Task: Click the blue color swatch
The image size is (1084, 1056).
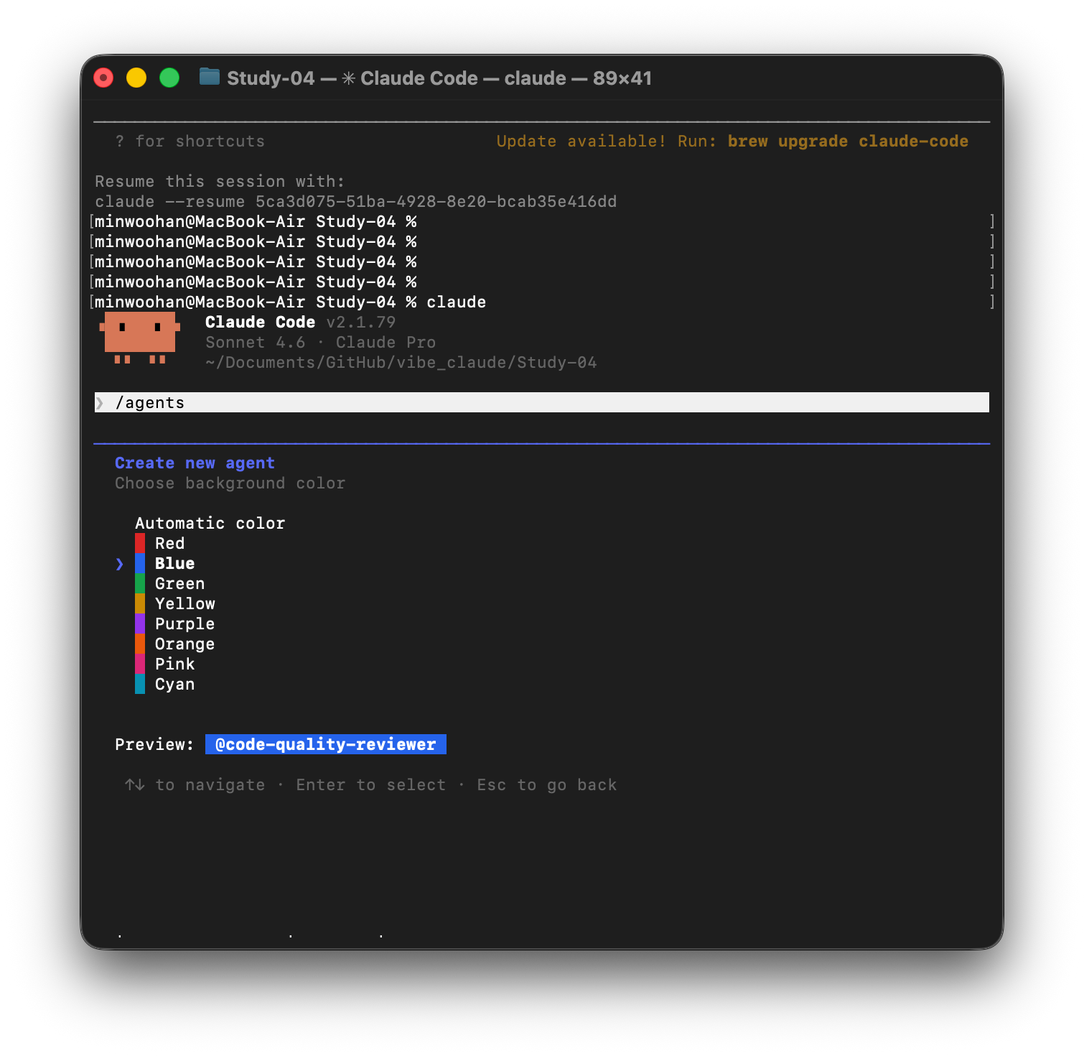Action: click(140, 564)
